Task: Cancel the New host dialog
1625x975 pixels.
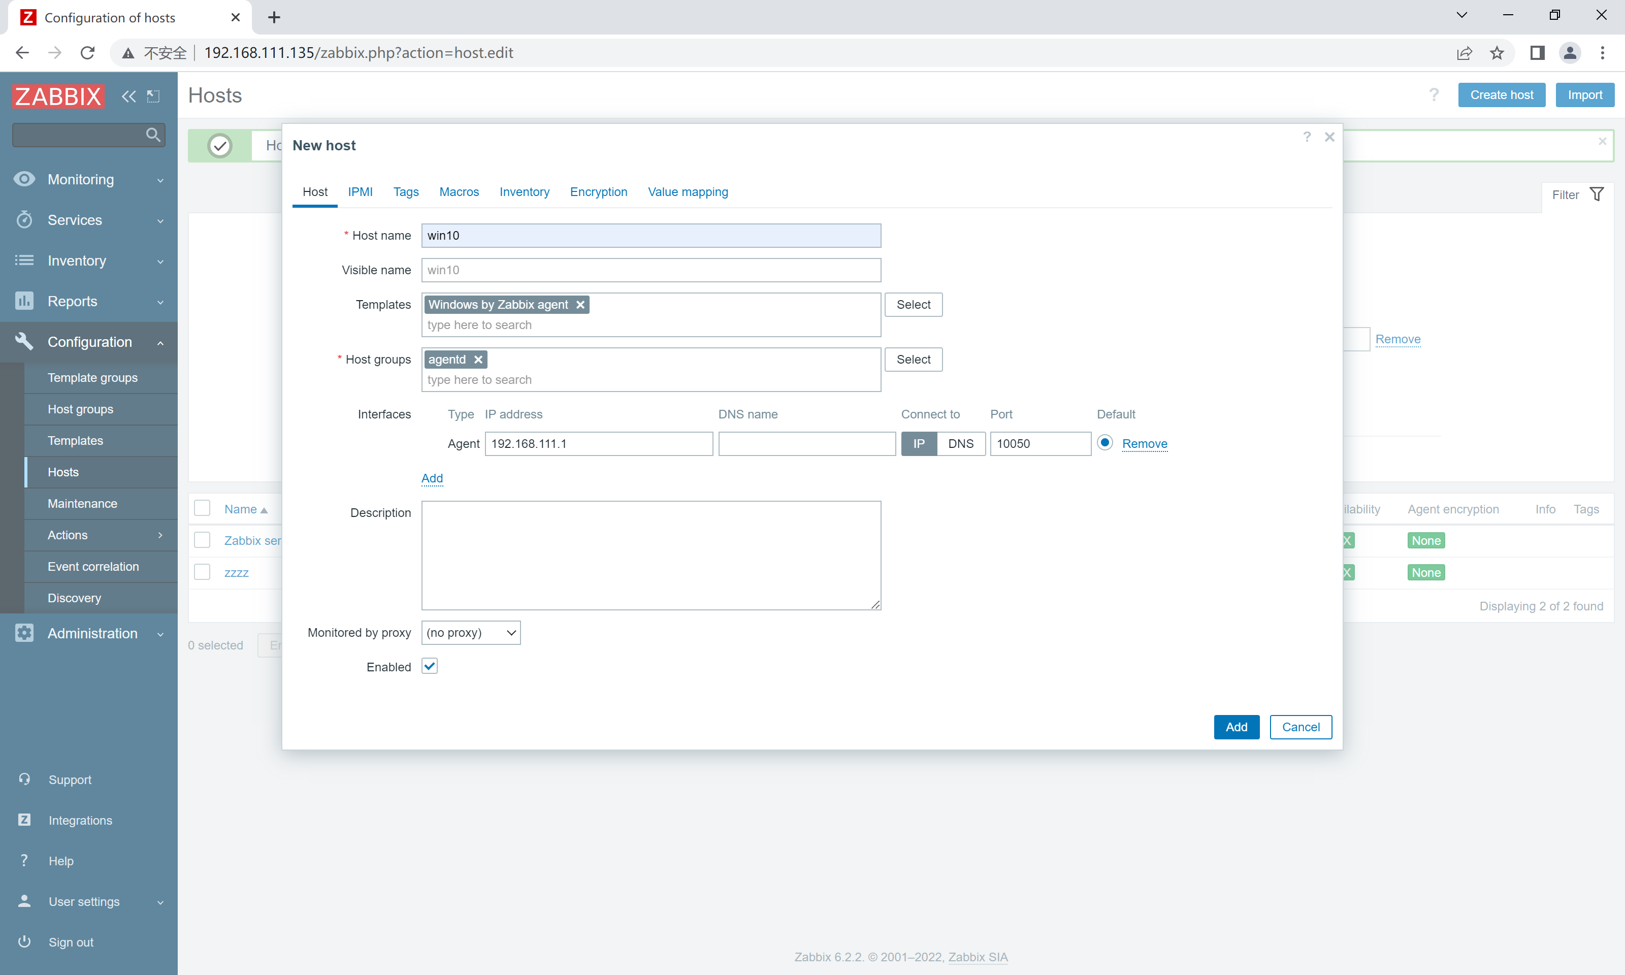Action: click(x=1301, y=727)
